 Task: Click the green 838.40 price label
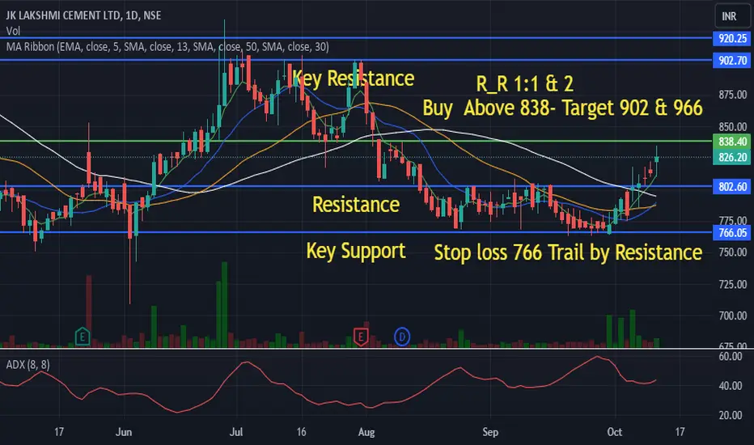click(x=732, y=142)
